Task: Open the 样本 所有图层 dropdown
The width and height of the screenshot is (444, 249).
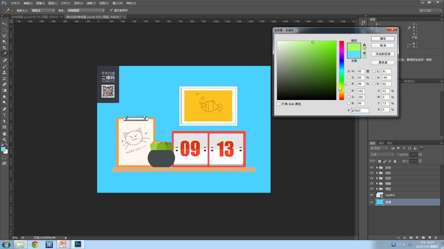Action: point(86,10)
